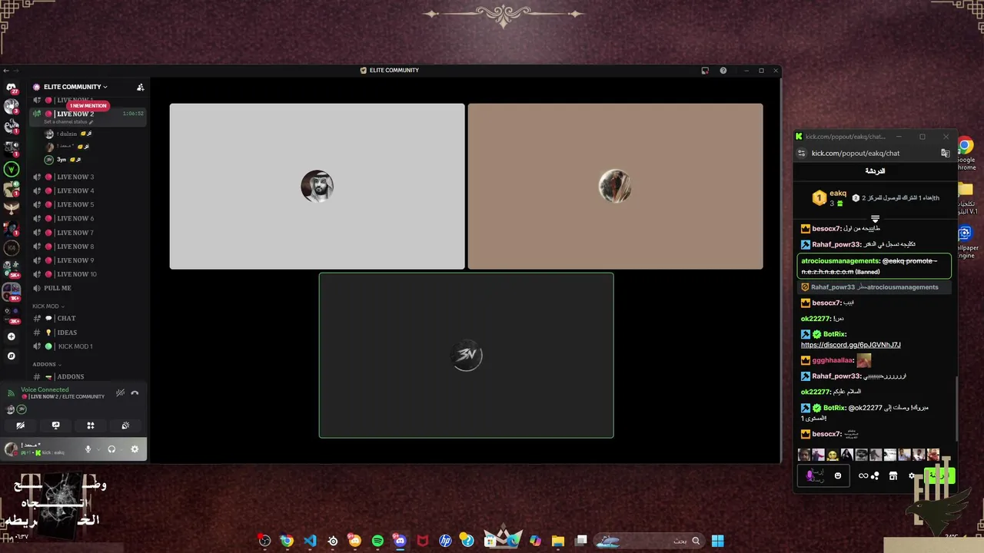
Task: Go back with Discord title arrow
Action: pos(6,71)
